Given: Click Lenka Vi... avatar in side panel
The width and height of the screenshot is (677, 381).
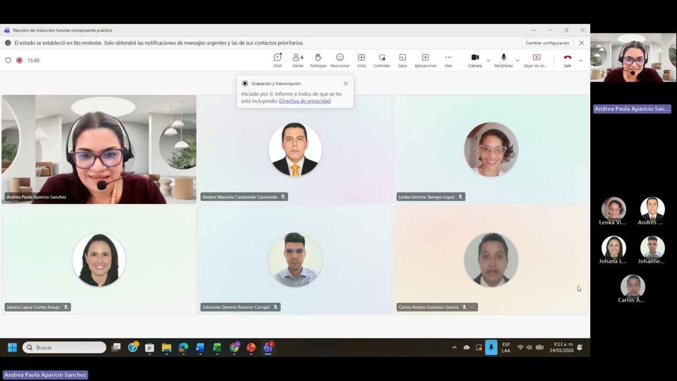Looking at the screenshot, I should pyautogui.click(x=614, y=209).
